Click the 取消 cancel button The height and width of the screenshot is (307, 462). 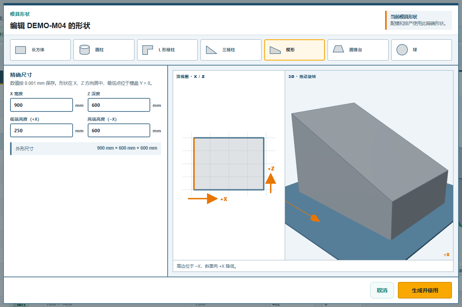[x=382, y=290]
